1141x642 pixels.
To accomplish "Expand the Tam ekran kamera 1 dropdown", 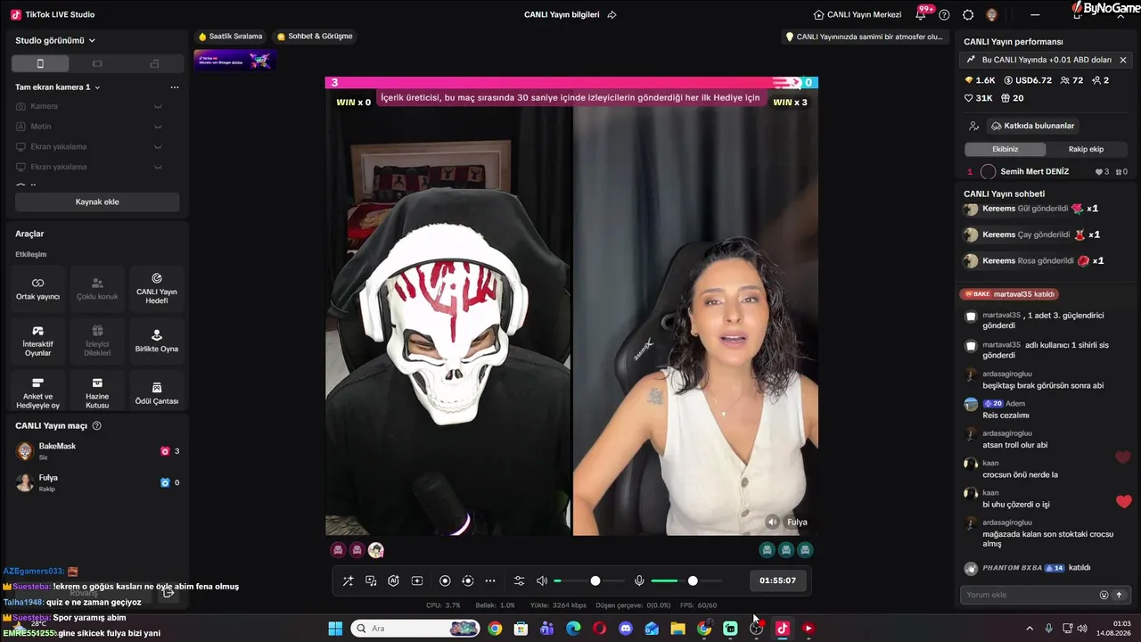I will coord(58,87).
